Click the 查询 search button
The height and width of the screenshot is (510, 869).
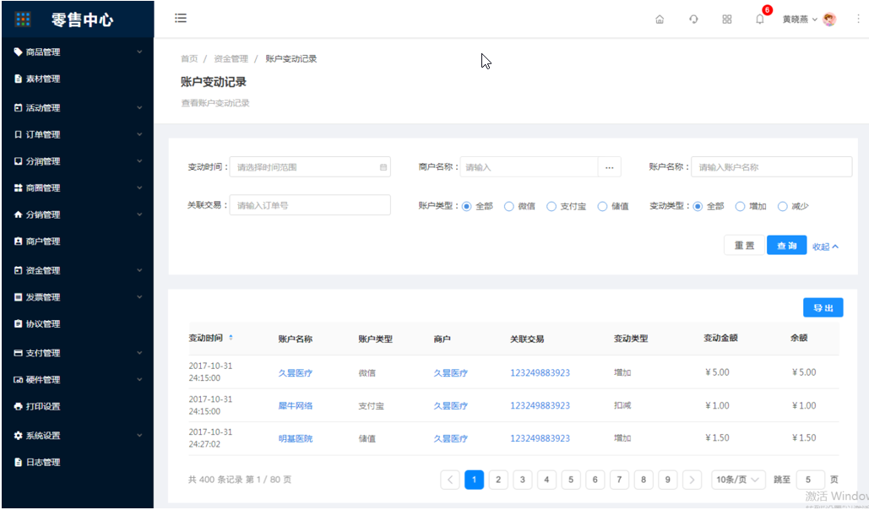pyautogui.click(x=786, y=246)
